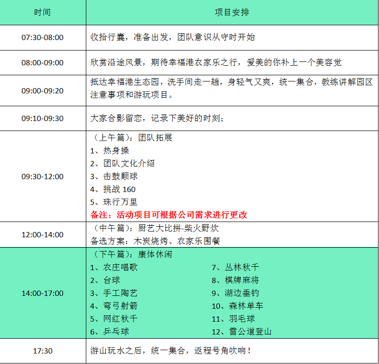Select the 17:30 time cell
379x364 pixels.
pyautogui.click(x=42, y=351)
